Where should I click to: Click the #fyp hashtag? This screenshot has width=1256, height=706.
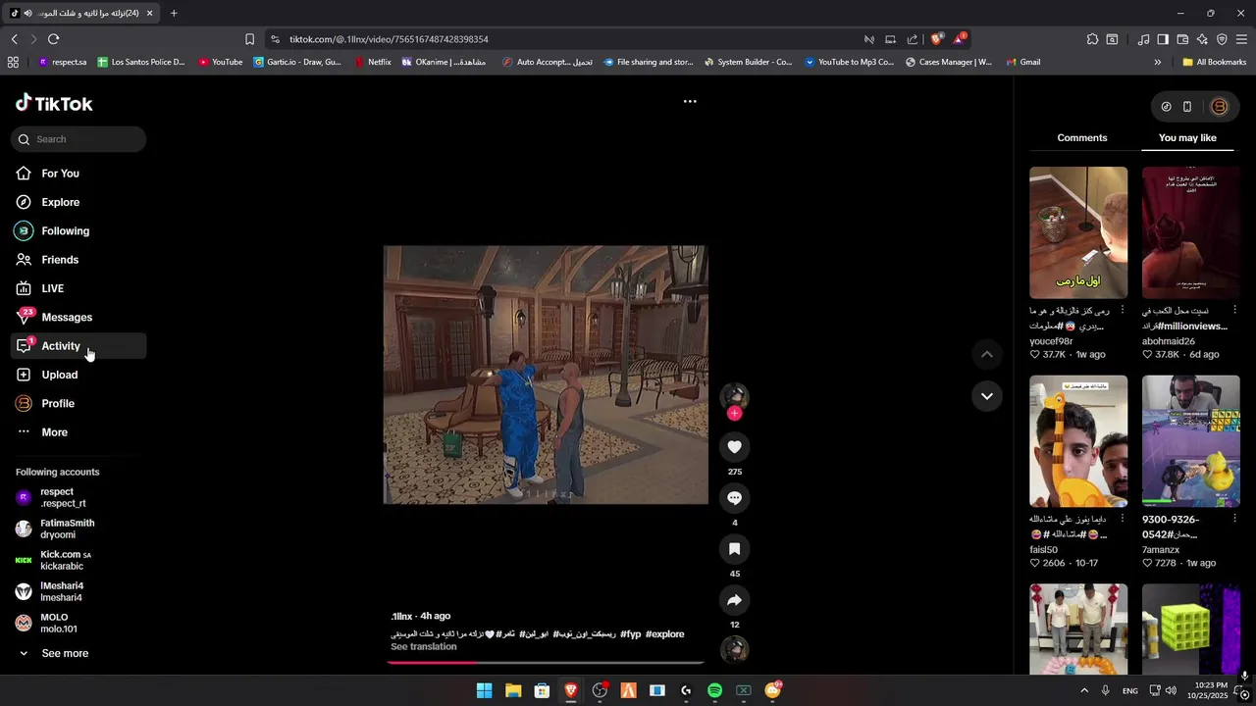coord(630,634)
